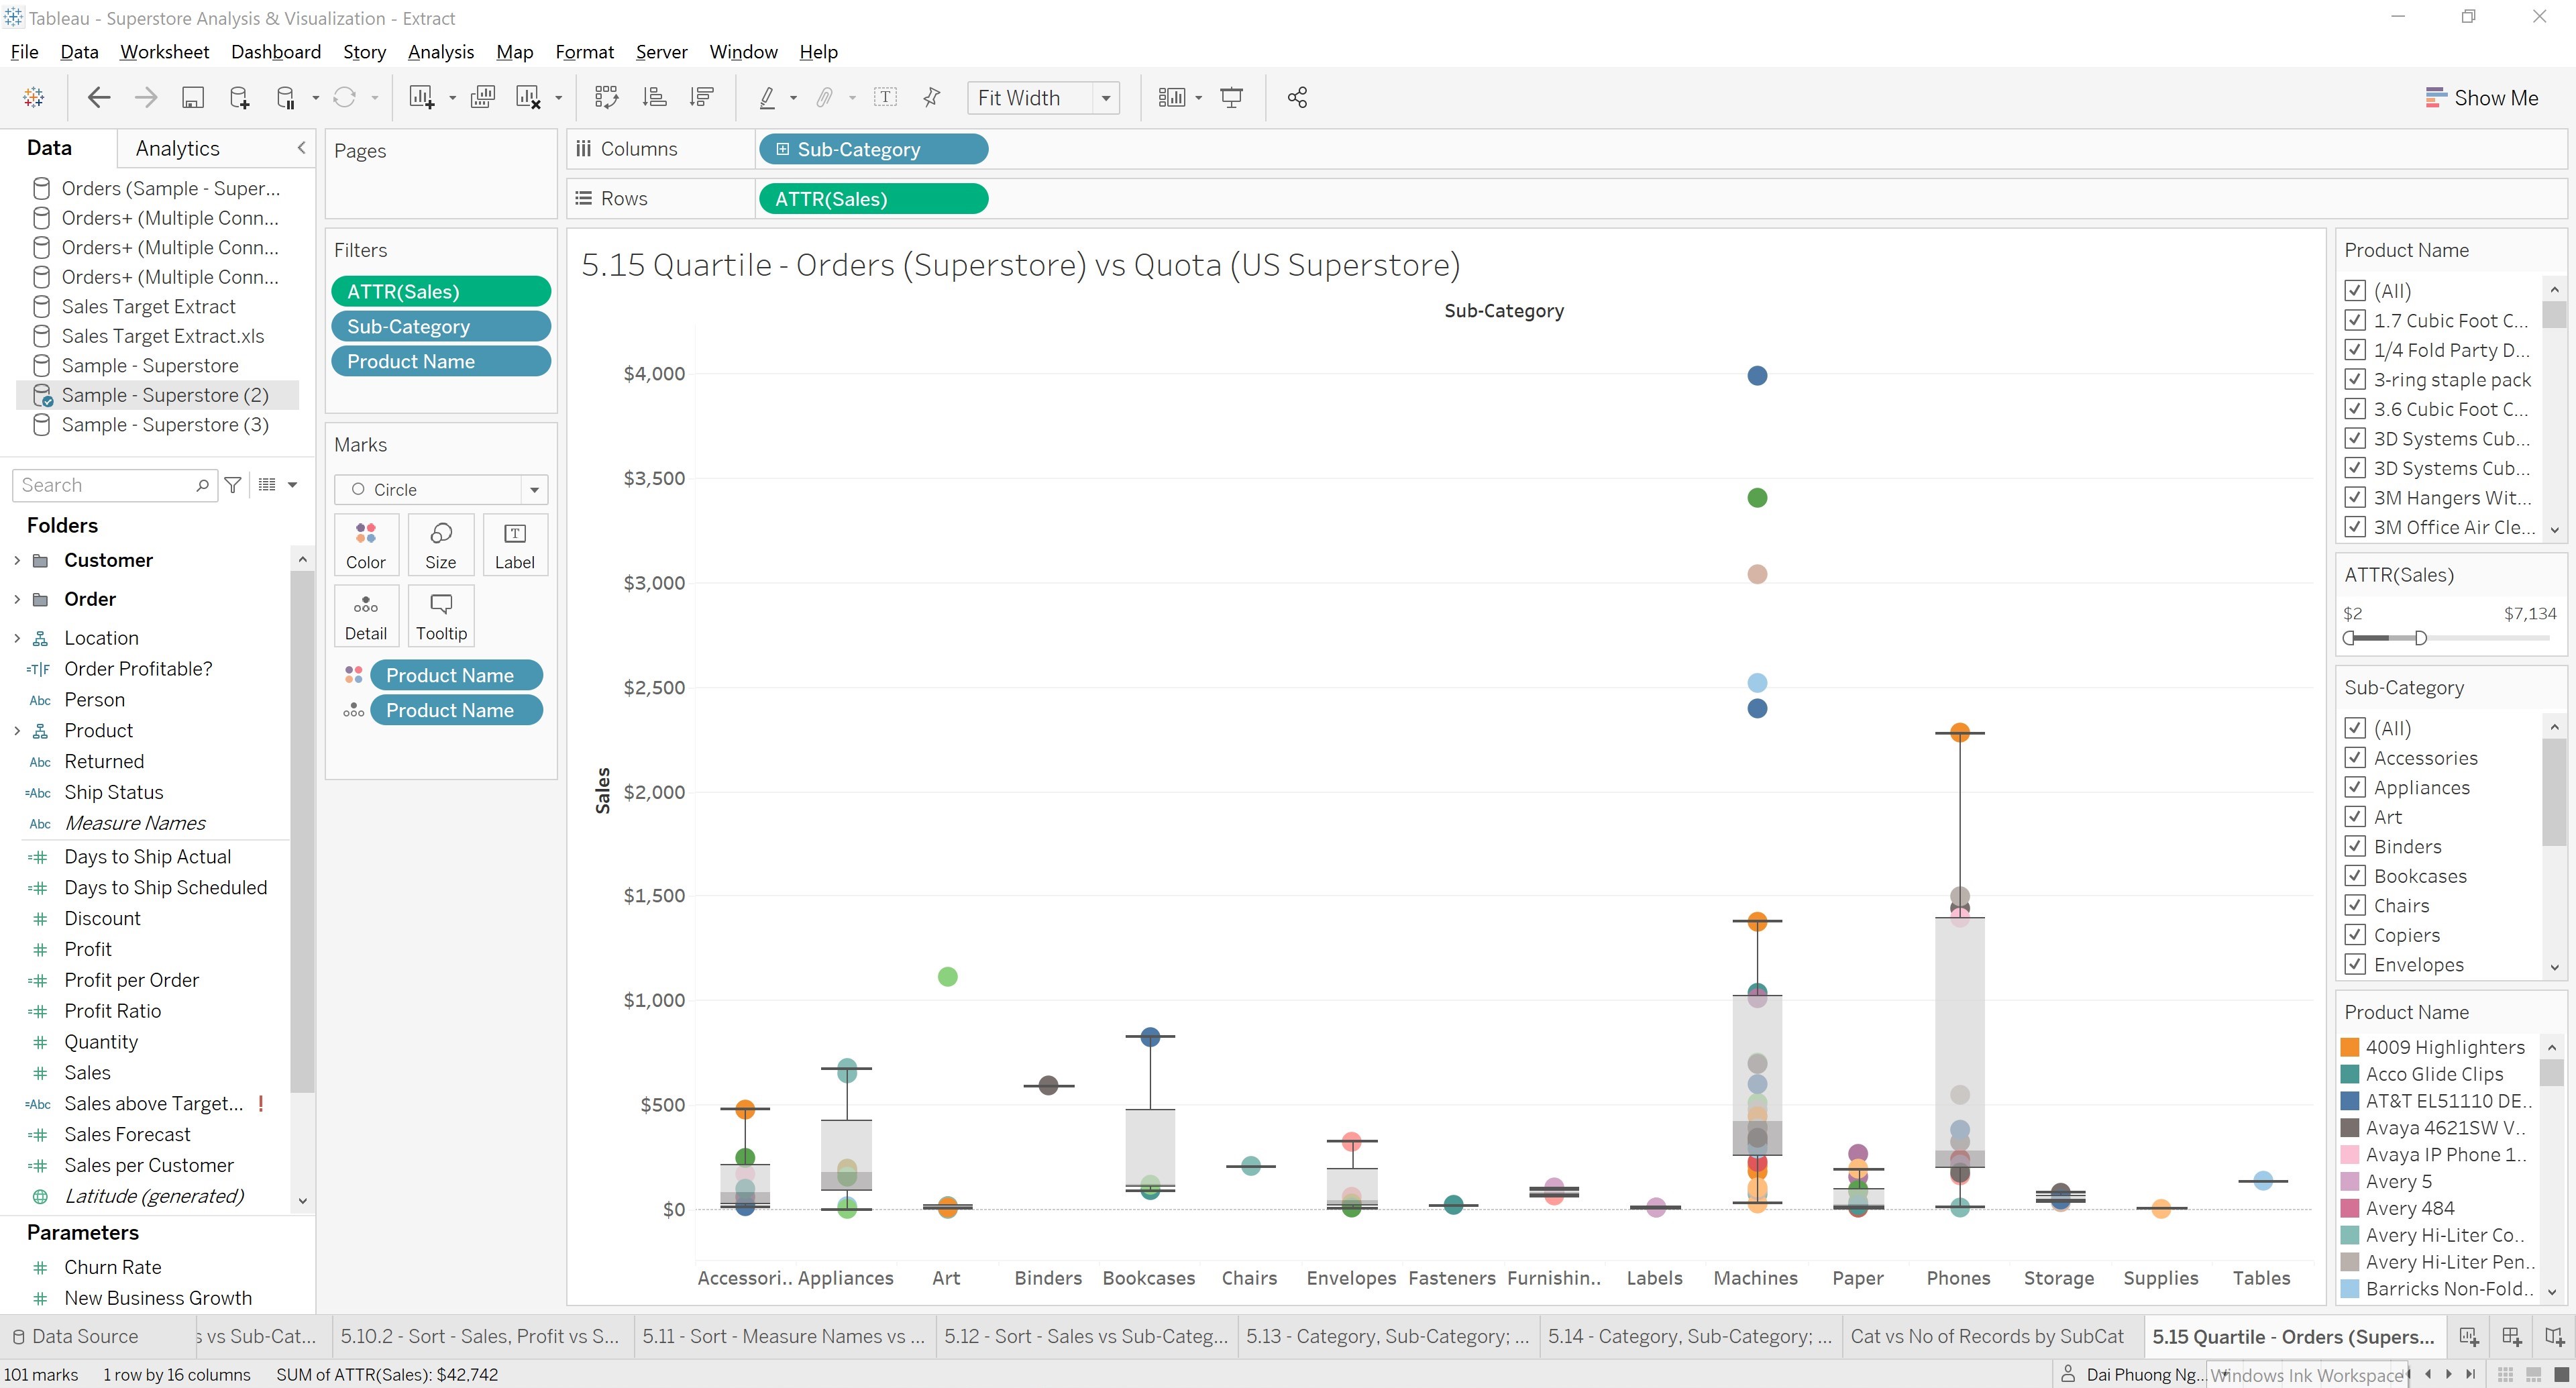Open the Analysis menu
This screenshot has height=1388, width=2576.
coord(440,51)
